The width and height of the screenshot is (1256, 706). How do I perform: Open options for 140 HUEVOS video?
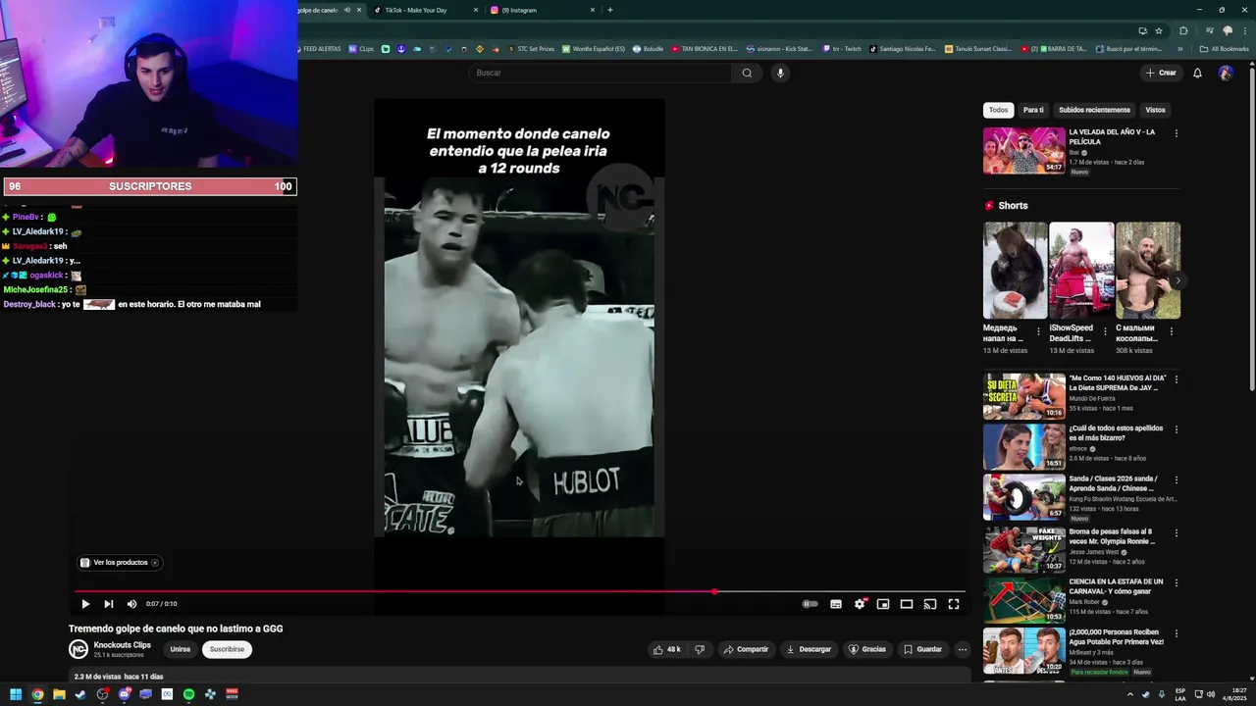[x=1177, y=378]
